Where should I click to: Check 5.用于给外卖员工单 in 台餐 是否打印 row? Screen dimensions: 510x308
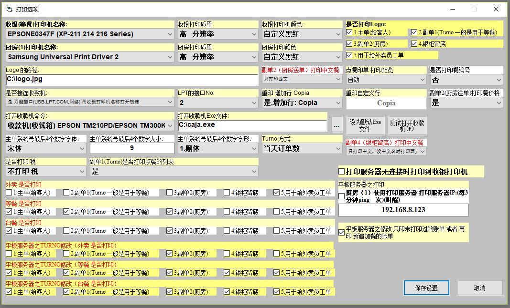tap(276, 231)
